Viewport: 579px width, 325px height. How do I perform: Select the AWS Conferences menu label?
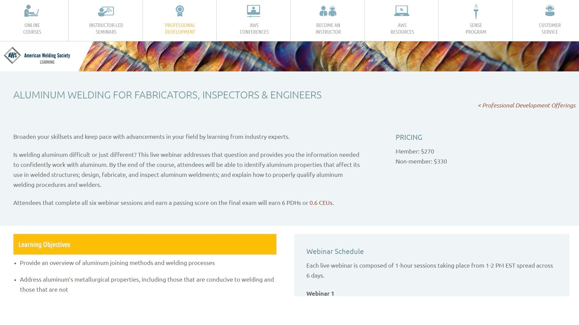pos(254,29)
